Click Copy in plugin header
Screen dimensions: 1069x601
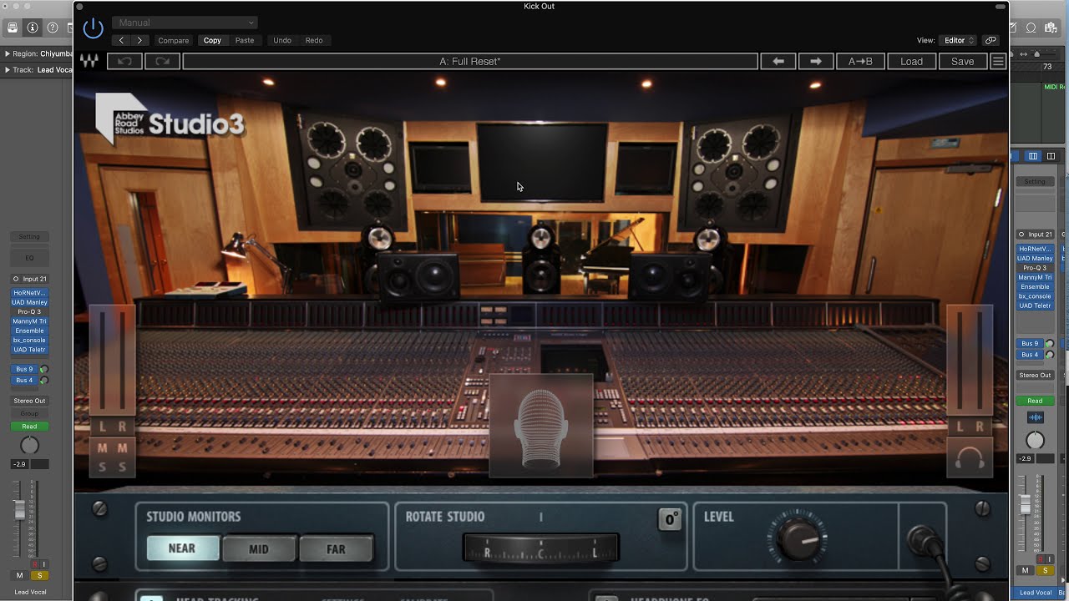[x=212, y=40]
